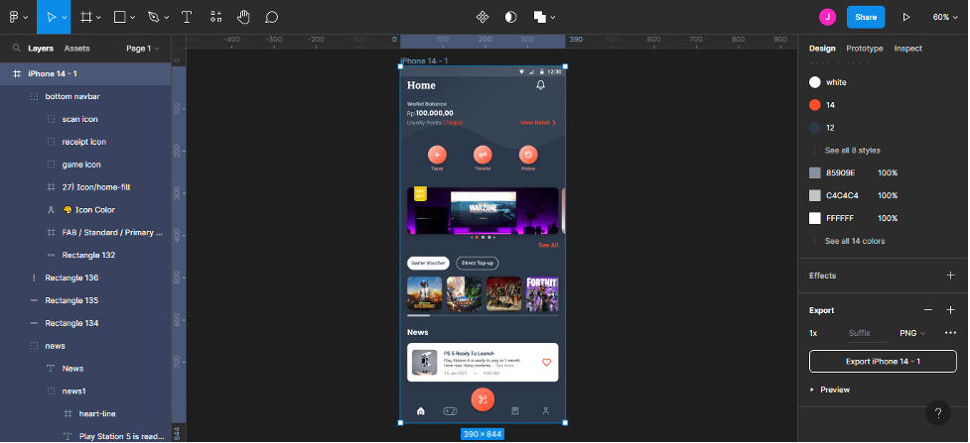This screenshot has width=970, height=443.
Task: Add an effect with plus icon
Action: 951,276
